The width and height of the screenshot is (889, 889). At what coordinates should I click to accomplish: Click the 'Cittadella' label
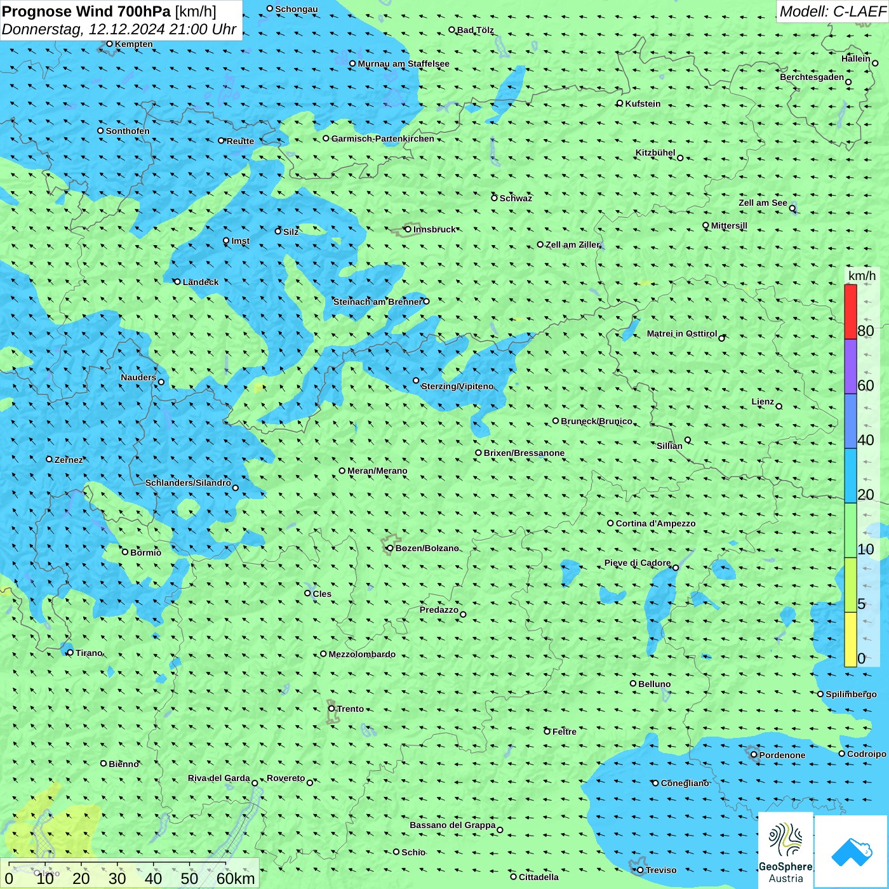click(538, 878)
